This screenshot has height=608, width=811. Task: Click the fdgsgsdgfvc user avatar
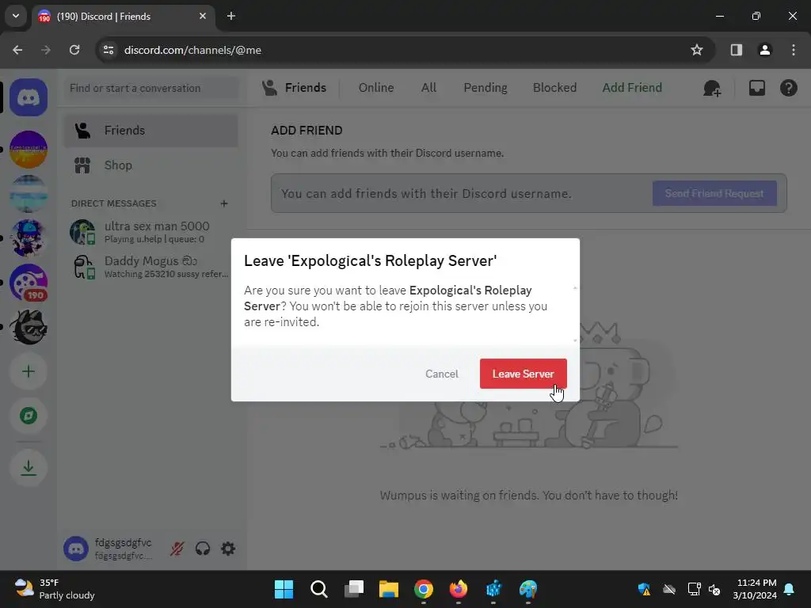(x=76, y=549)
